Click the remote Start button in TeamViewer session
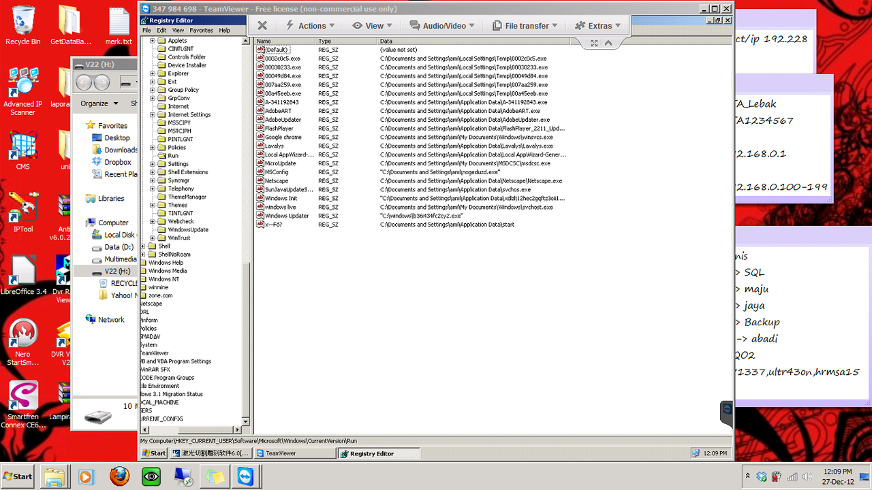 click(x=154, y=453)
